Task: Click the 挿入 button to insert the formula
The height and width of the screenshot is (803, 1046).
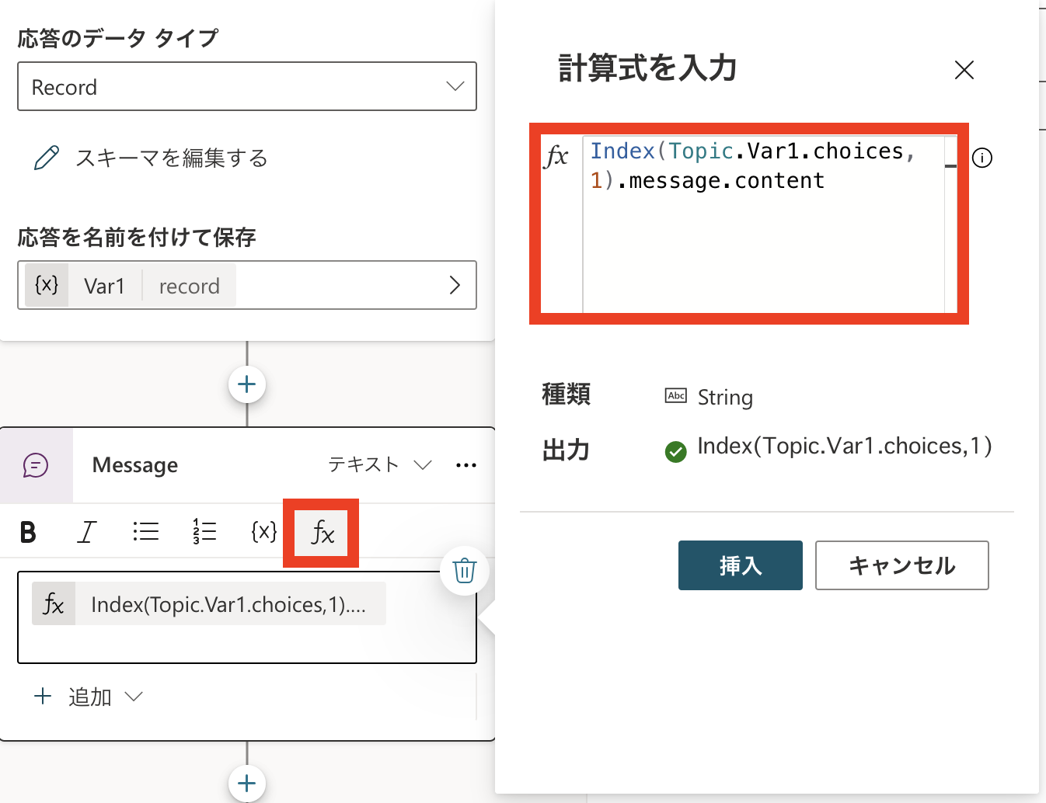Action: pos(740,565)
